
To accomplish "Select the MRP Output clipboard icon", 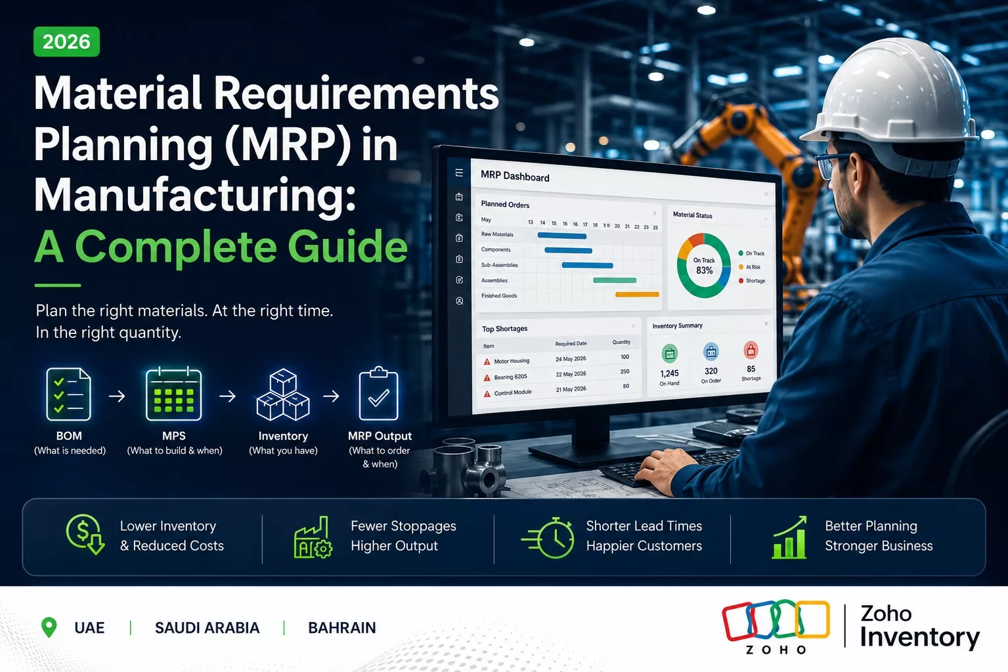I will pyautogui.click(x=378, y=393).
